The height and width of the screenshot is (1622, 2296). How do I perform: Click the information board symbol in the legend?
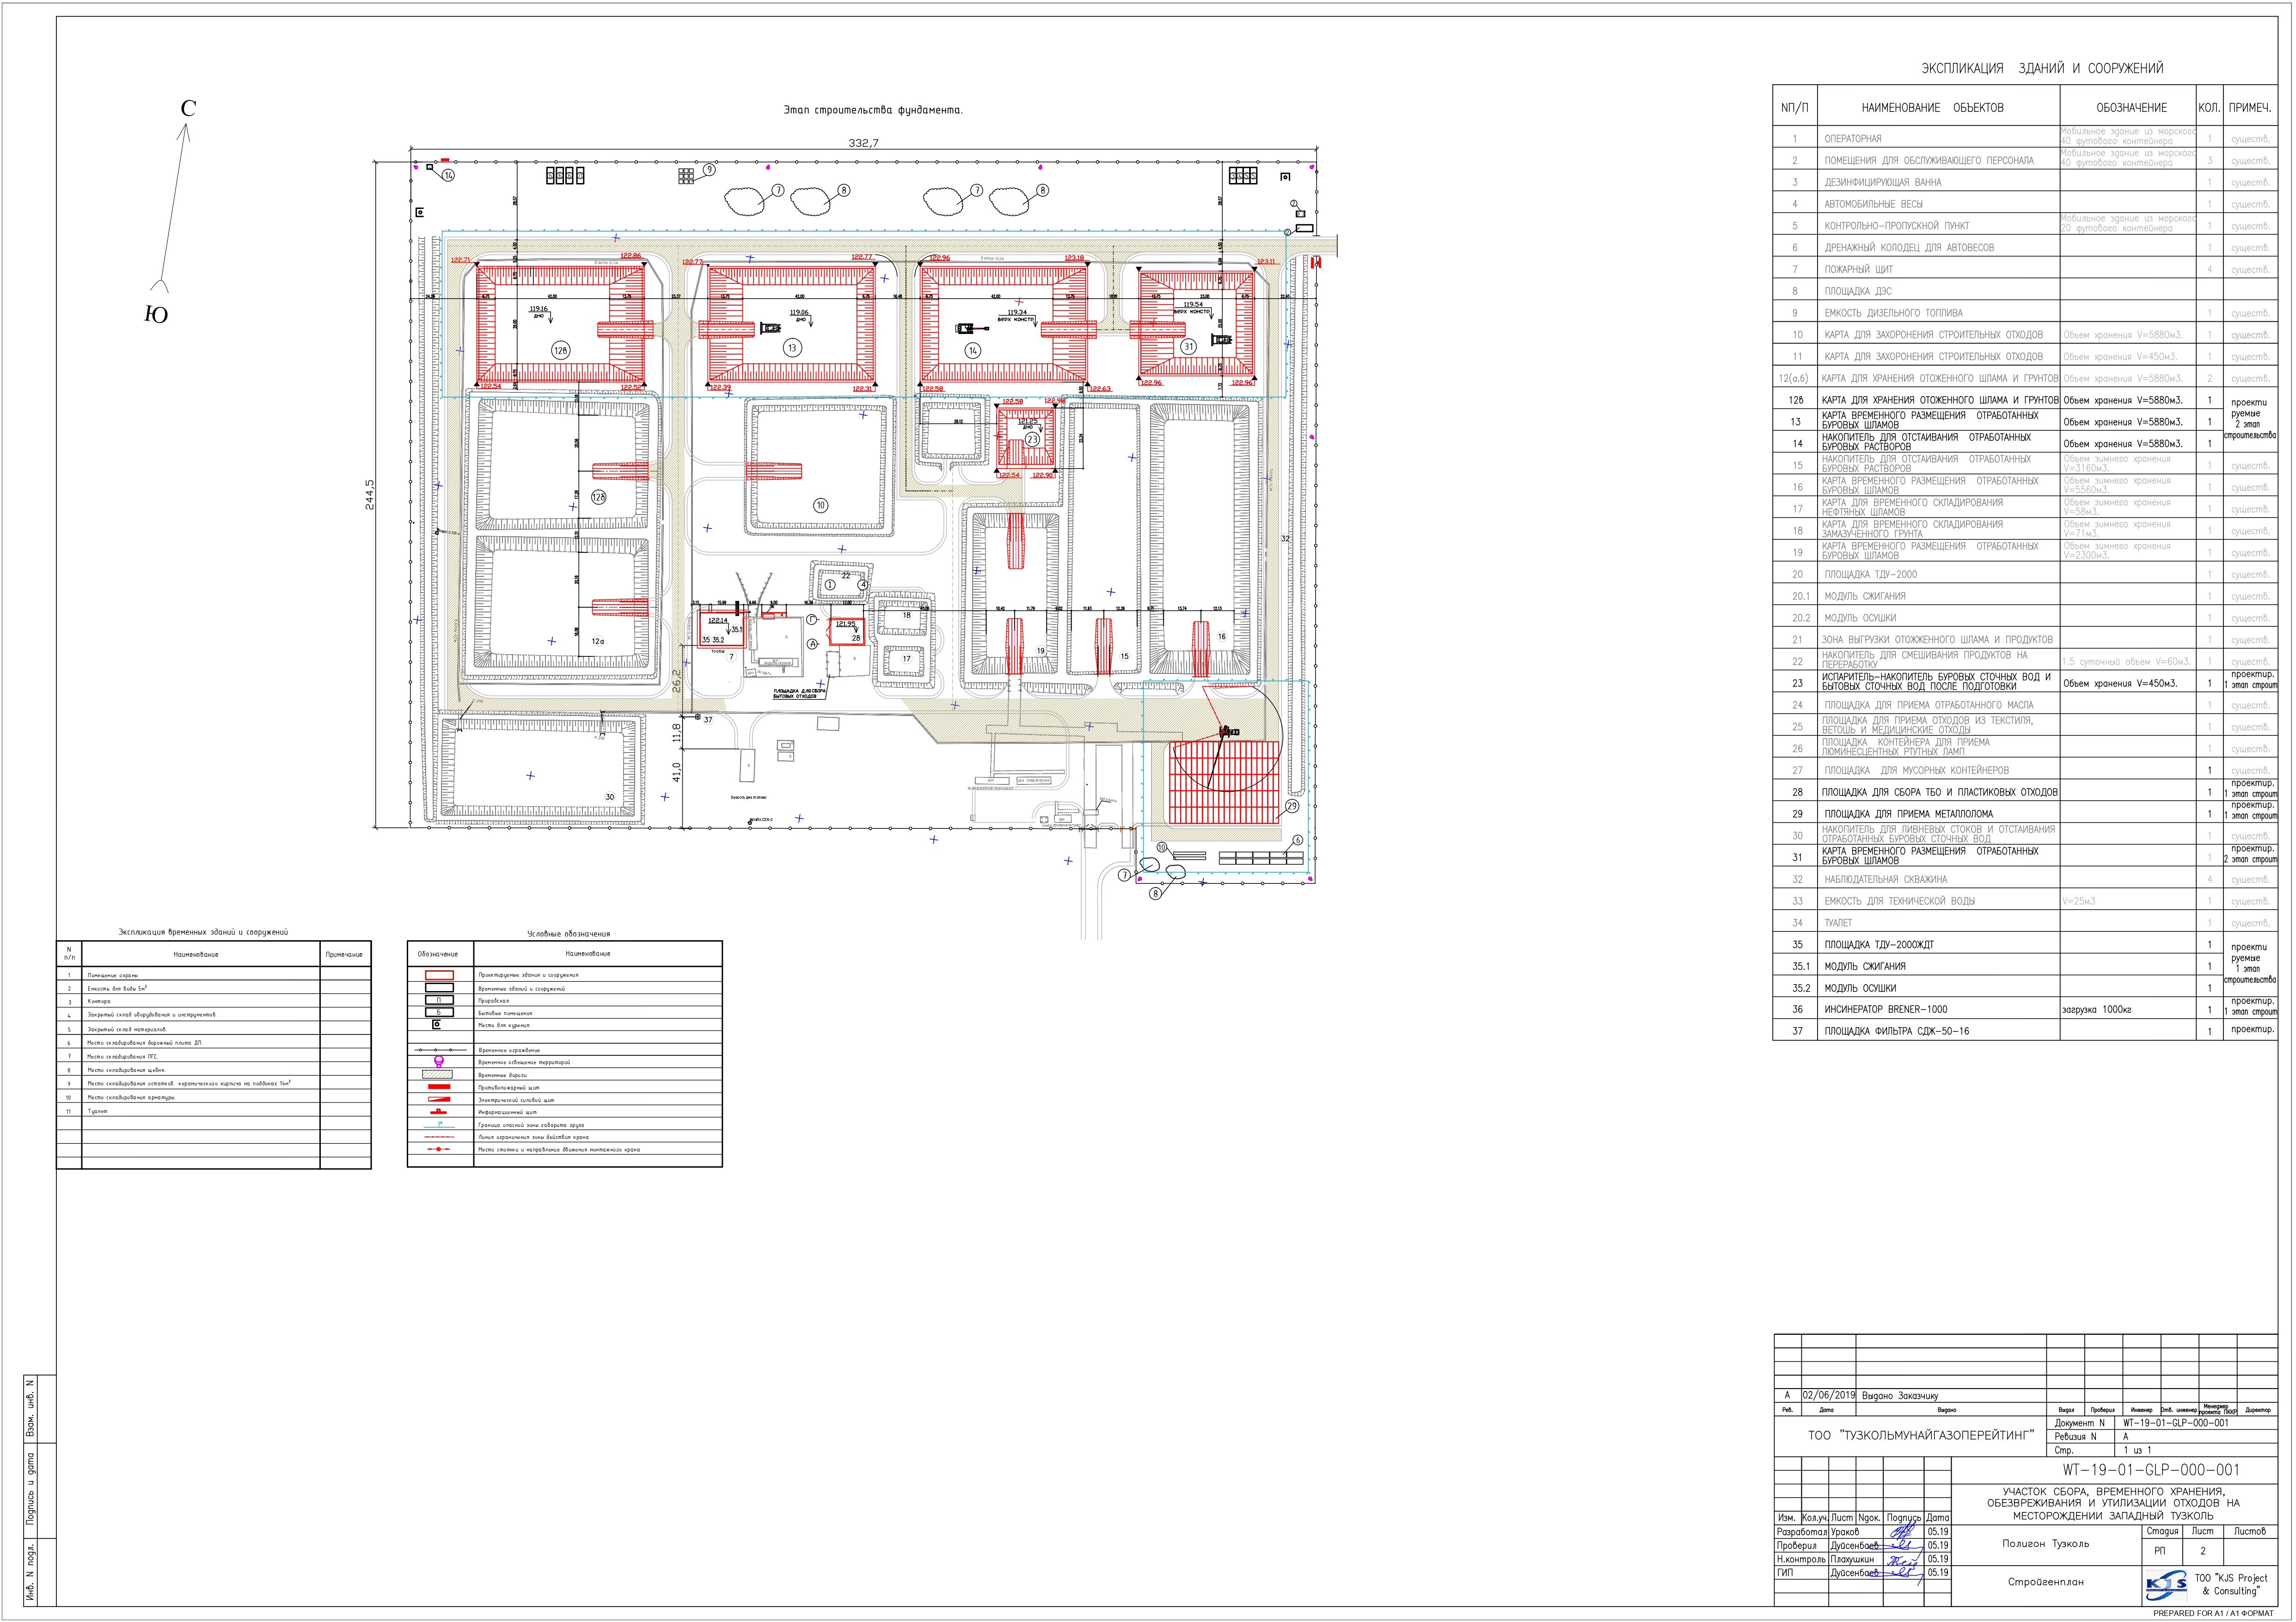tap(438, 1112)
